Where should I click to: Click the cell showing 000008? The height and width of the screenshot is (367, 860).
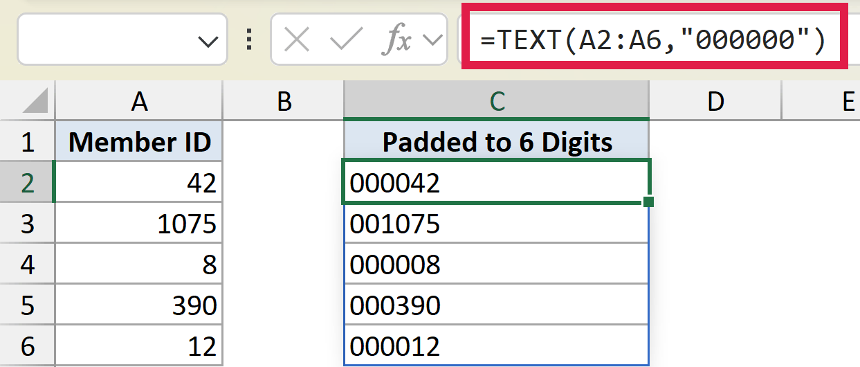coord(497,264)
